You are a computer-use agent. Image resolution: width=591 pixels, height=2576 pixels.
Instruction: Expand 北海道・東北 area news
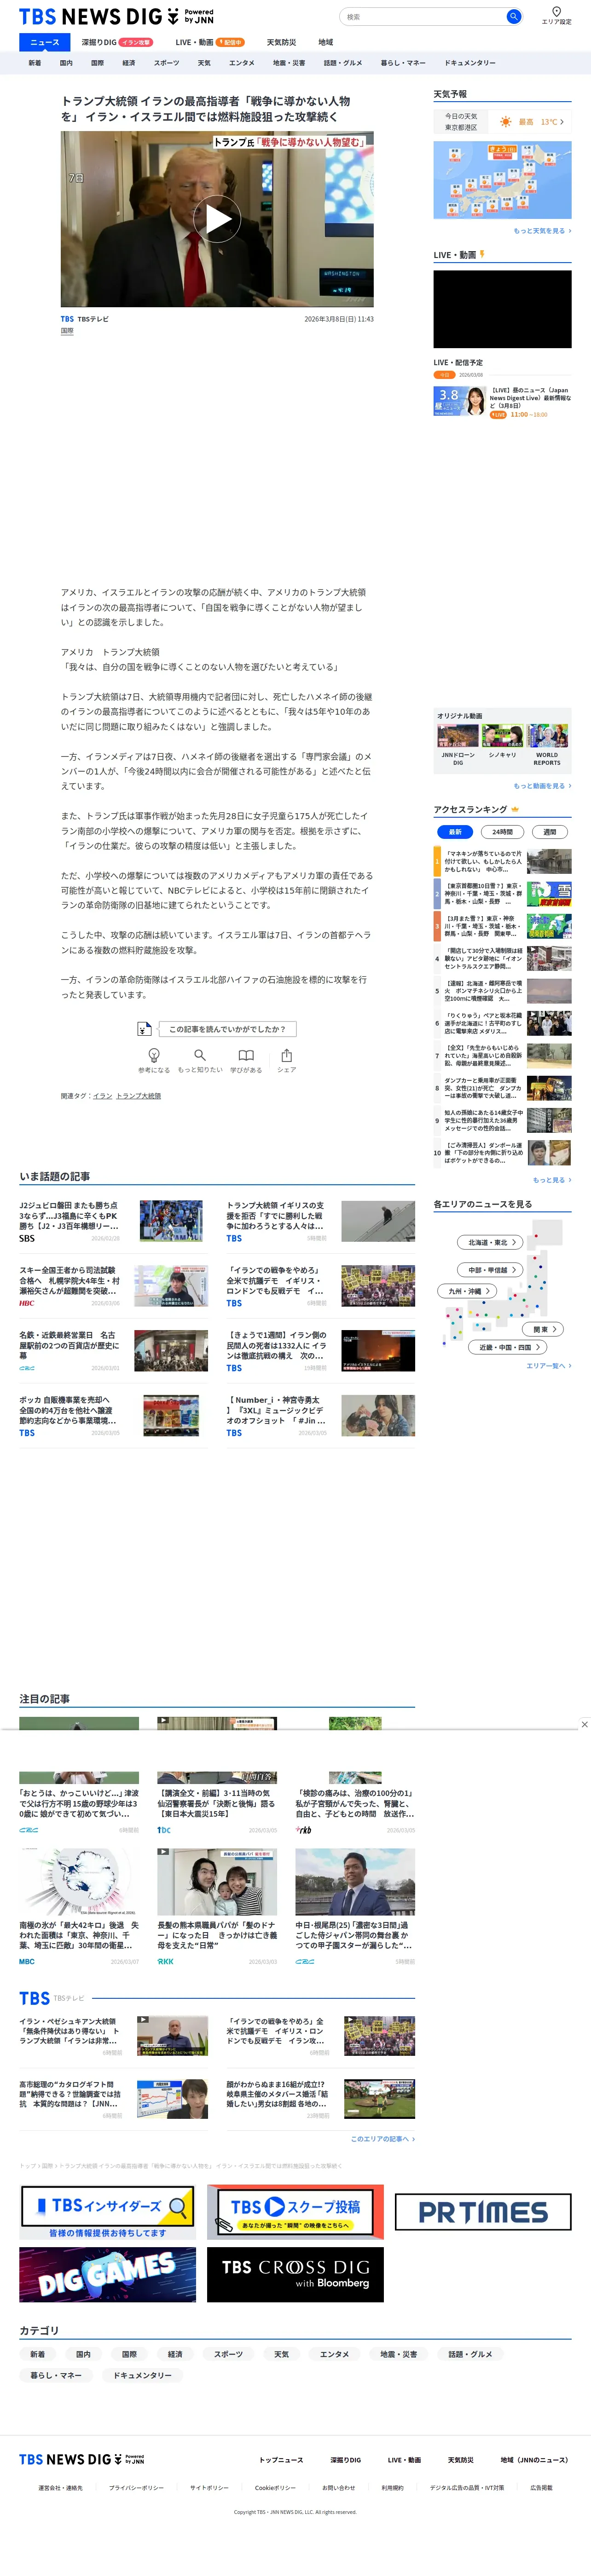pyautogui.click(x=490, y=1242)
